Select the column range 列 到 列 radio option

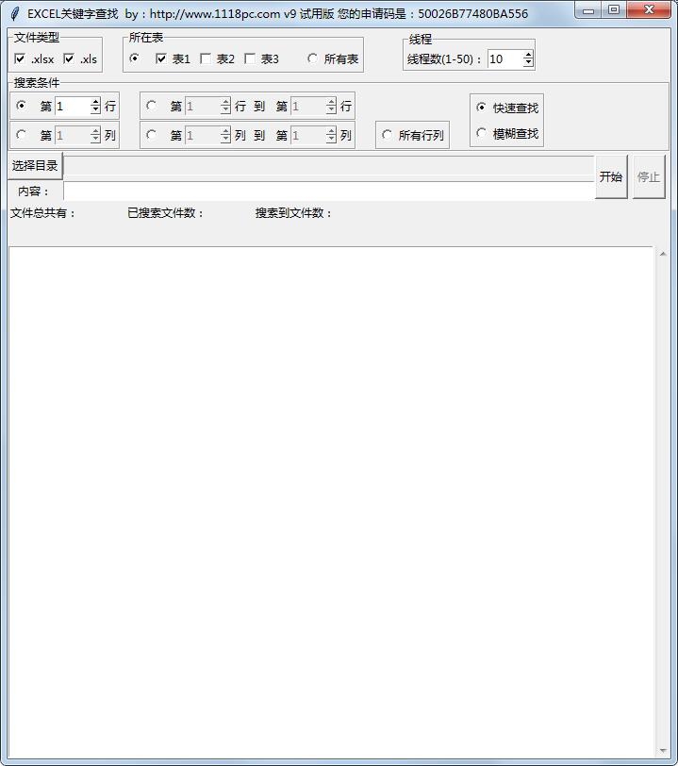coord(152,134)
